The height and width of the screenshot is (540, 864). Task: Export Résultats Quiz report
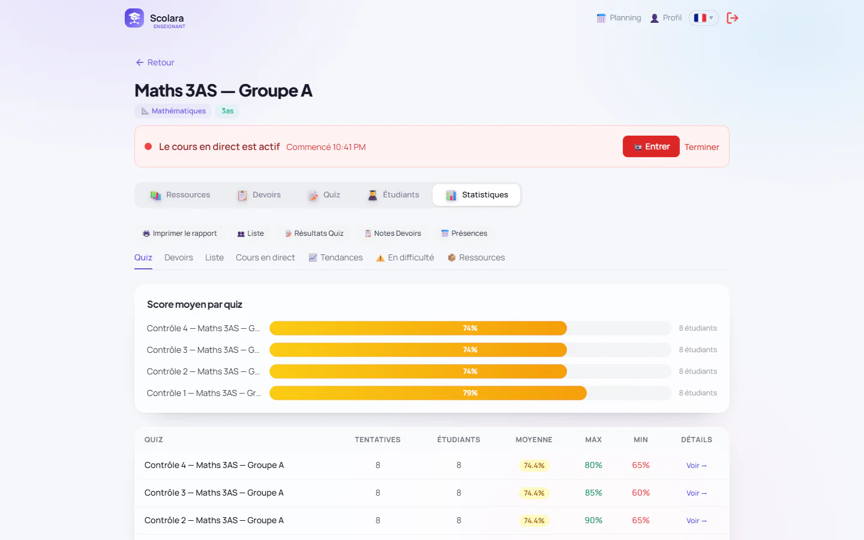pos(314,233)
